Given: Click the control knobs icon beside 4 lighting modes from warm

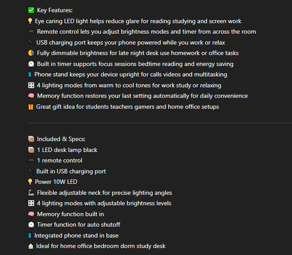Looking at the screenshot, I should coord(31,85).
